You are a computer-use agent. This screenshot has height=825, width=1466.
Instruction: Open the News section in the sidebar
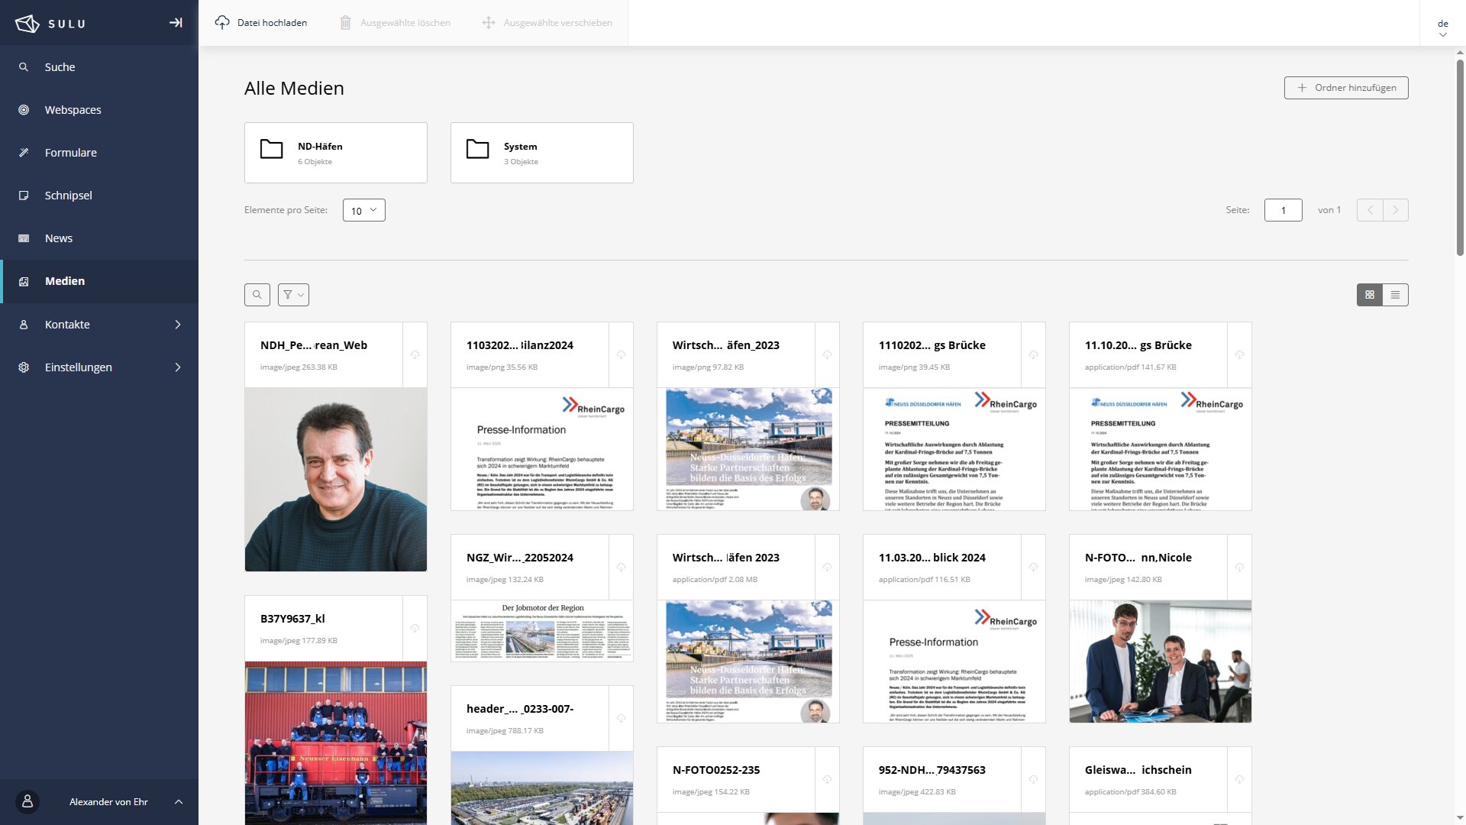tap(59, 238)
